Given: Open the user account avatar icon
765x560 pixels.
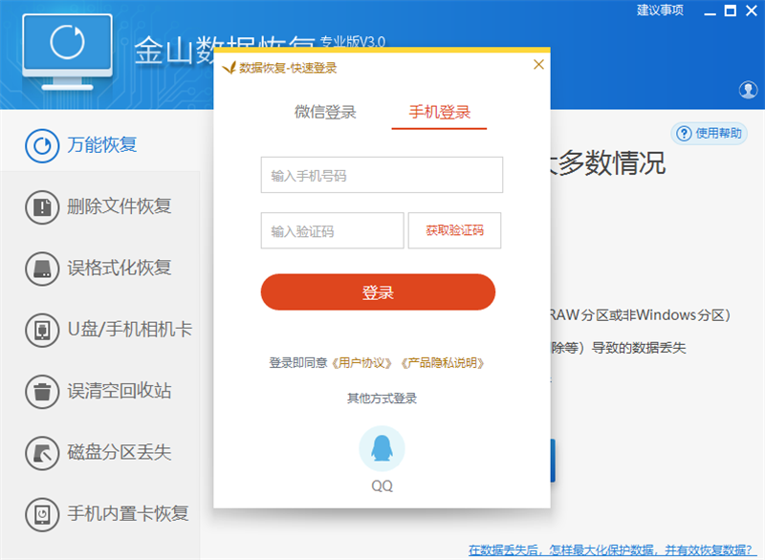Looking at the screenshot, I should (748, 90).
